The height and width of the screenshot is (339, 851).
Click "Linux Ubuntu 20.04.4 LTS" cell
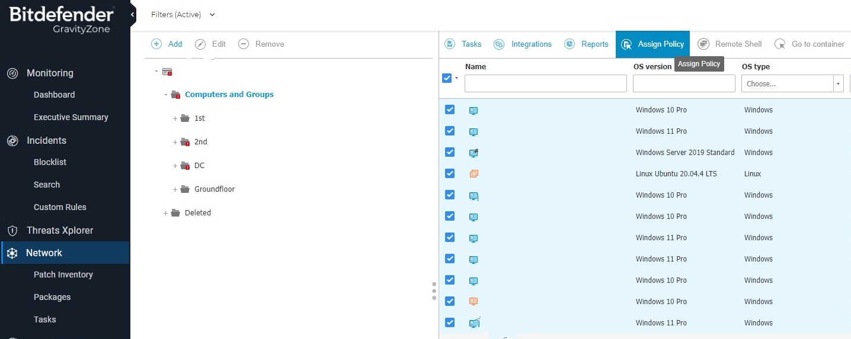coord(676,174)
